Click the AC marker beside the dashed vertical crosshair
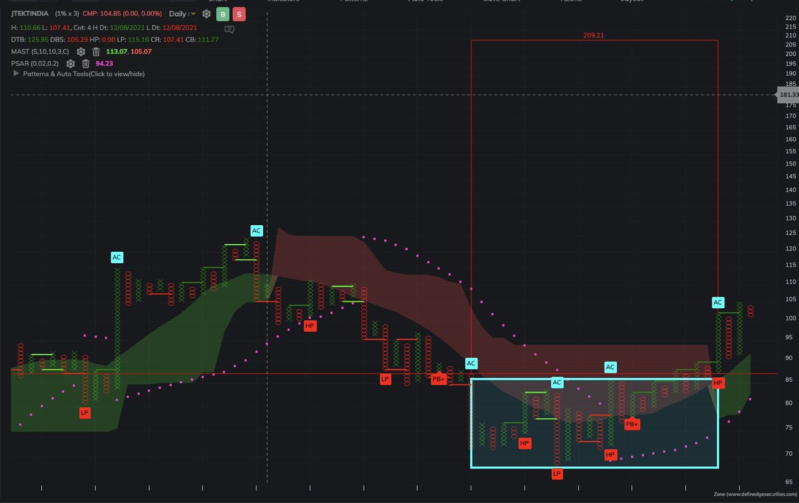The width and height of the screenshot is (799, 503). (256, 231)
